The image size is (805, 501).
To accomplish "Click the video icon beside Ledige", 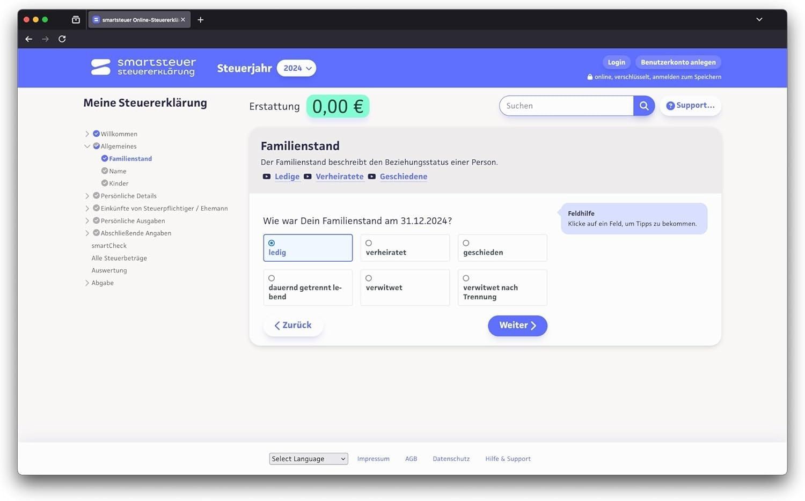I will coord(267,176).
